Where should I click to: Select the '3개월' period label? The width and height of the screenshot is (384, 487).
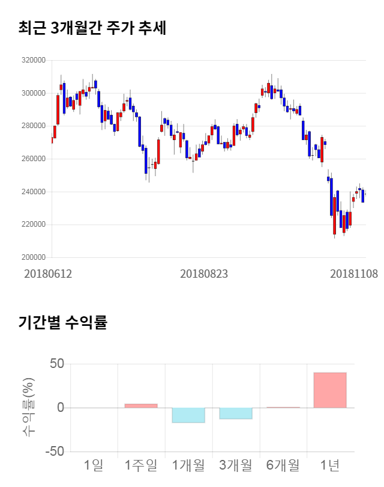coord(235,465)
